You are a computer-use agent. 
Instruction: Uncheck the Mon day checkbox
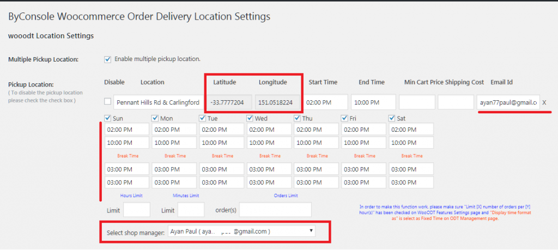[x=155, y=118]
